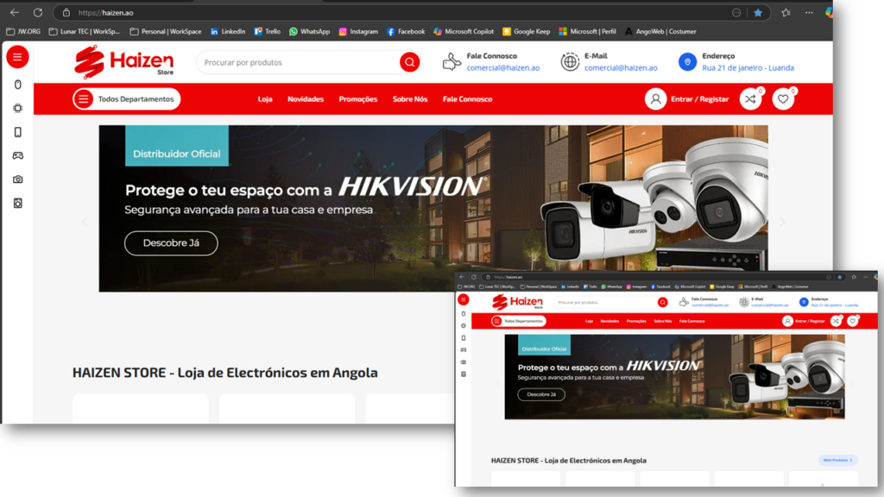
Task: Open the JW.ORG bookmark in large window
Action: coord(23,32)
